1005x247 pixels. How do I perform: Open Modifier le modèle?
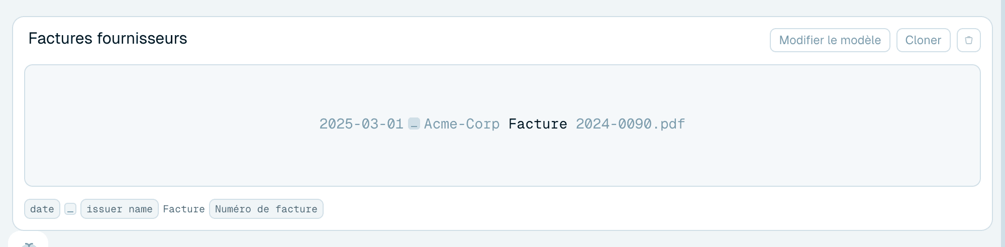830,40
